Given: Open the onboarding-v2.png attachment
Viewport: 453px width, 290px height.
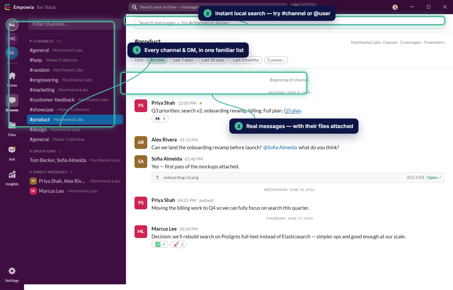Looking at the screenshot, I should [434, 178].
